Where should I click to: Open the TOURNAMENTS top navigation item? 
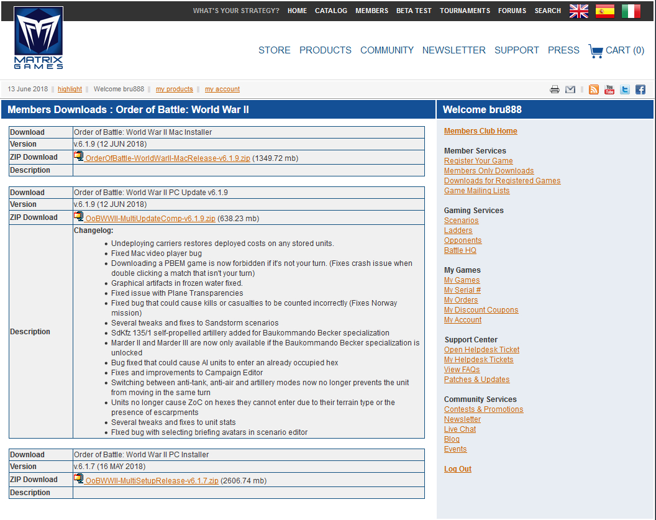tap(465, 11)
